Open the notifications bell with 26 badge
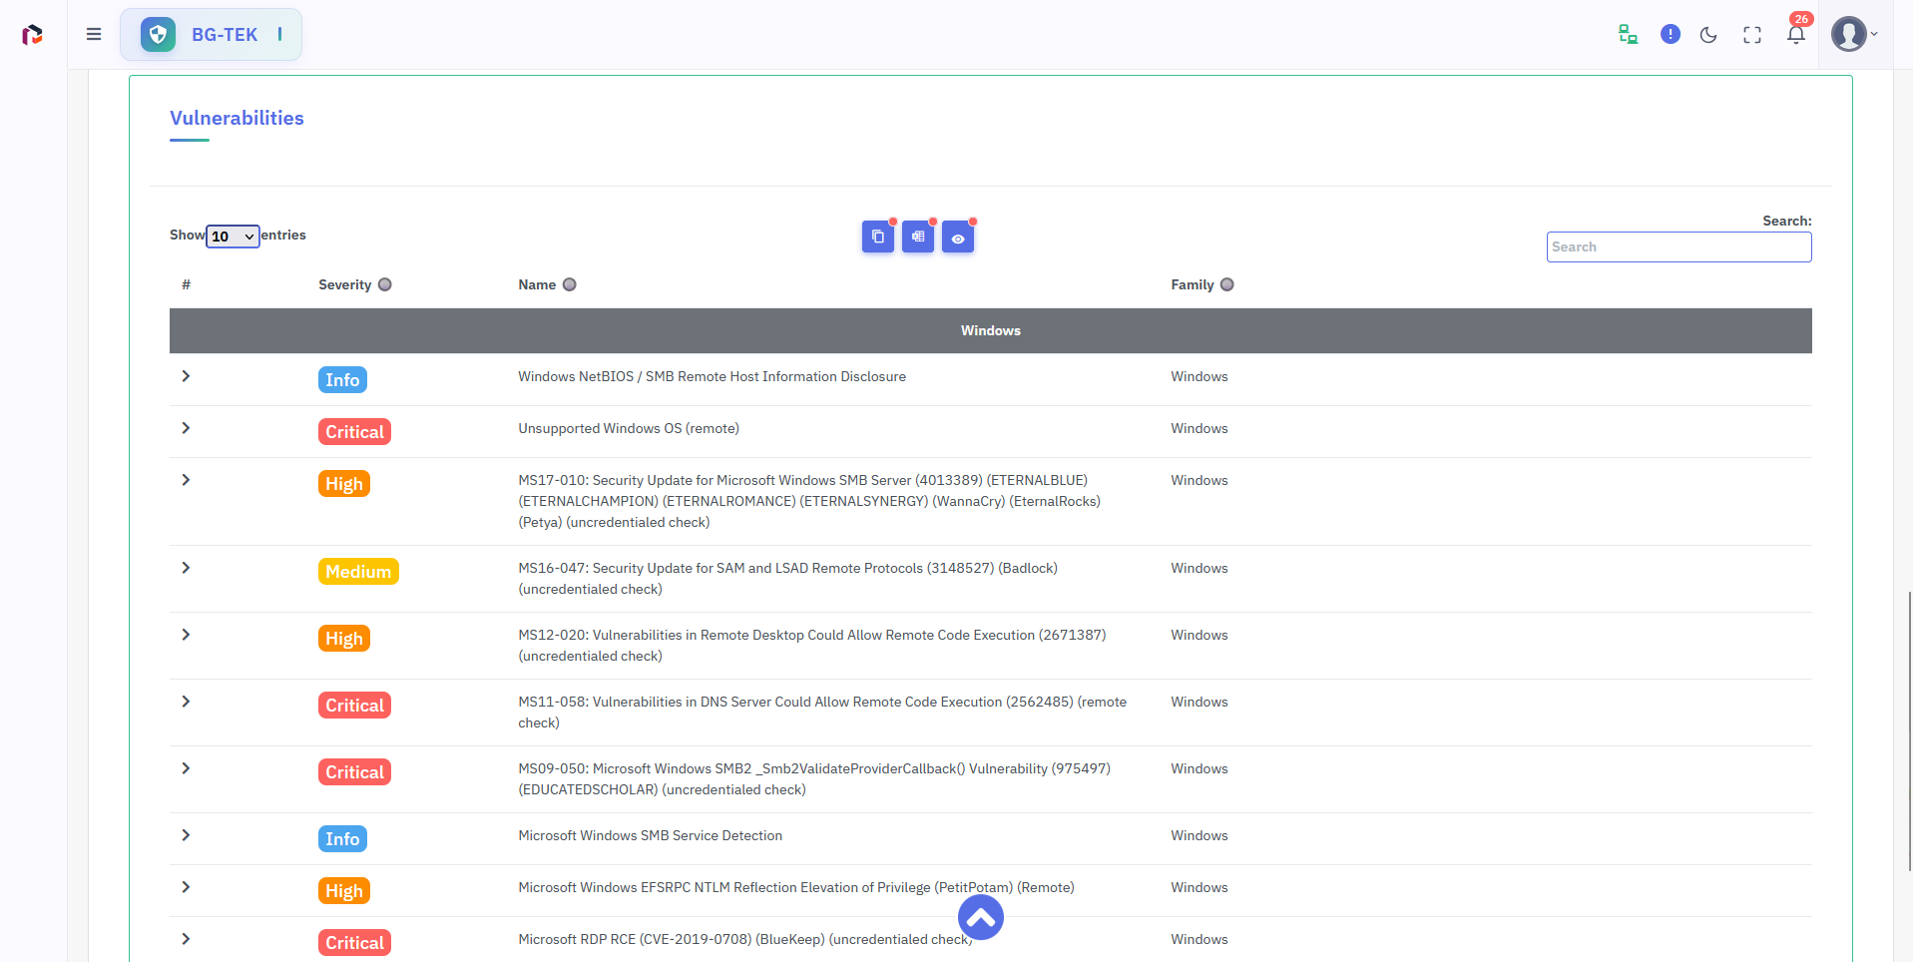Viewport: 1913px width, 962px height. [1795, 35]
